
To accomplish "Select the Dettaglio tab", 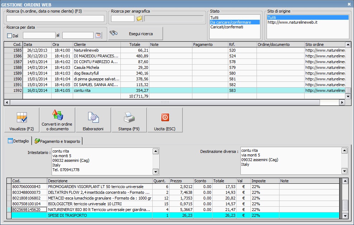I will 18,141.
